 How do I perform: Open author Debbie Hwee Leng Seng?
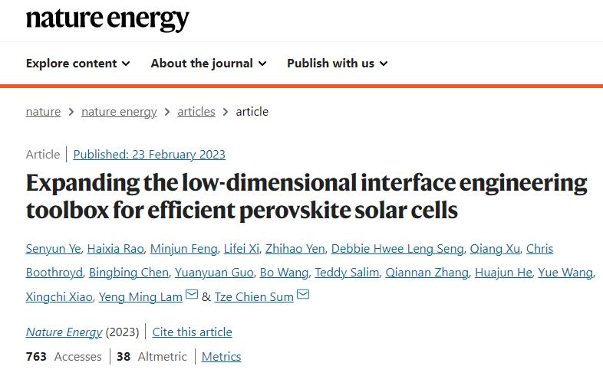click(397, 249)
